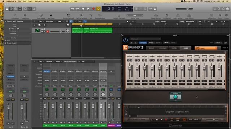Viewport: 231px width, 129px height.
Task: Open the Loop Browser button at top right
Action: (223, 9)
